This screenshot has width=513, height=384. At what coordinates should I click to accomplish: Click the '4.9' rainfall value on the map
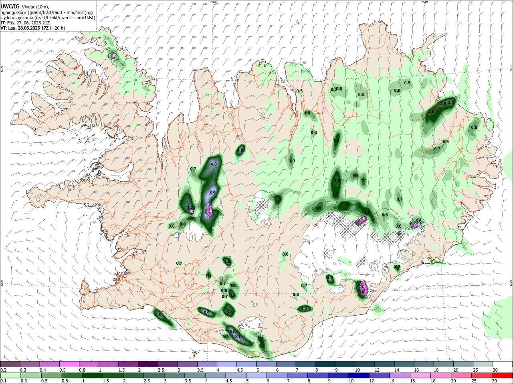[x=330, y=278]
